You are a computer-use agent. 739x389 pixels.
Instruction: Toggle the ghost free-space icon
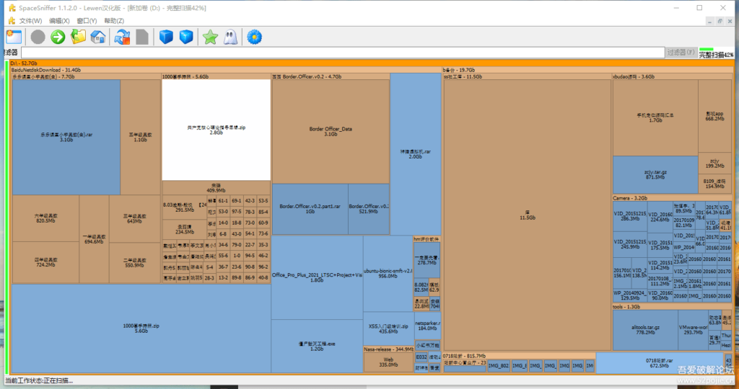point(229,36)
